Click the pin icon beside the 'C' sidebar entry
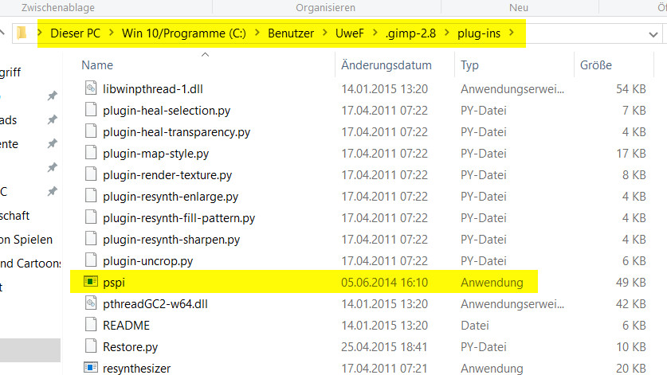Viewport: 667px width, 375px height. [53, 191]
